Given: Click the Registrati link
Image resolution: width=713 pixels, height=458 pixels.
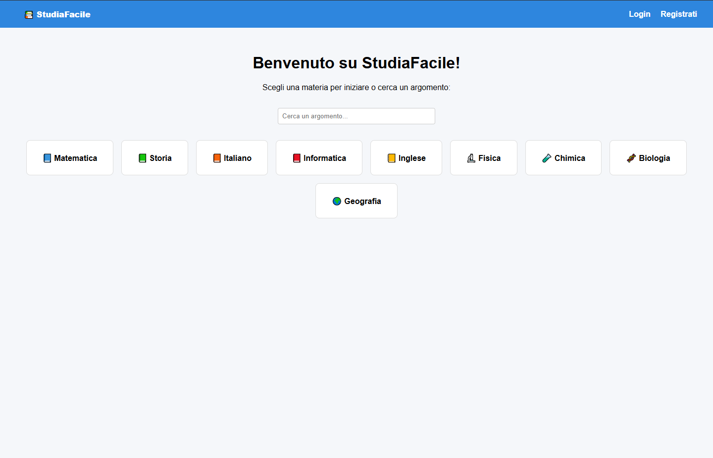Looking at the screenshot, I should [x=679, y=14].
